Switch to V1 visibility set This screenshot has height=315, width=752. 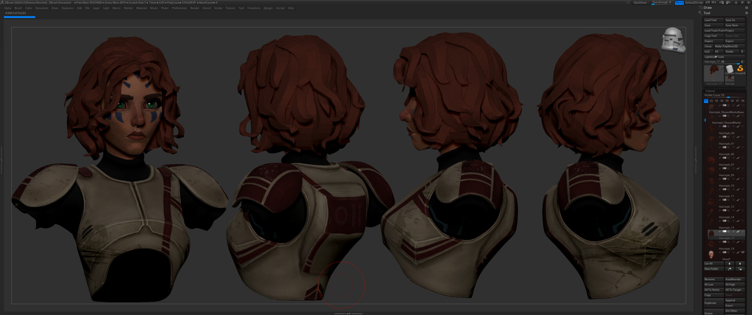(706, 101)
